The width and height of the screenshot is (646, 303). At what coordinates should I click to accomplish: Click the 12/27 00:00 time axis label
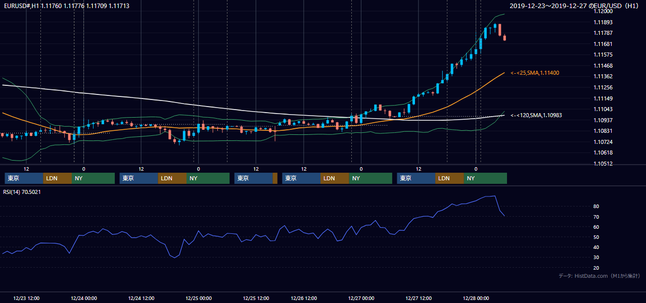(361, 298)
